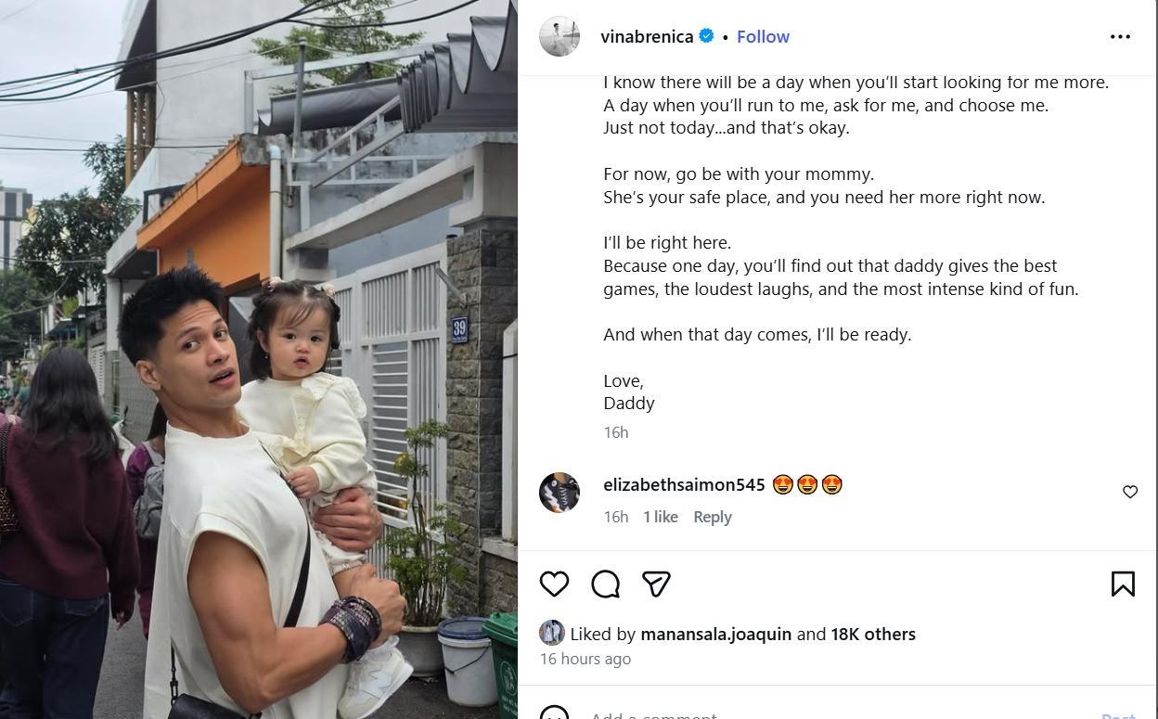Open the post photo of dad holding baby
This screenshot has height=719, width=1158.
pos(259,360)
